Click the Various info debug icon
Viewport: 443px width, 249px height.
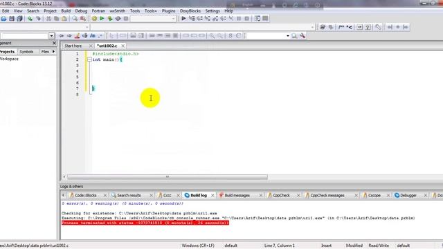(265, 19)
